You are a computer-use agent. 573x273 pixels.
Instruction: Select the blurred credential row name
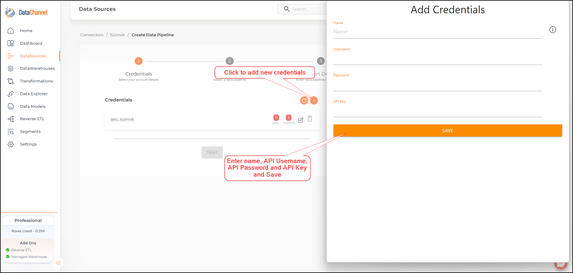(122, 120)
